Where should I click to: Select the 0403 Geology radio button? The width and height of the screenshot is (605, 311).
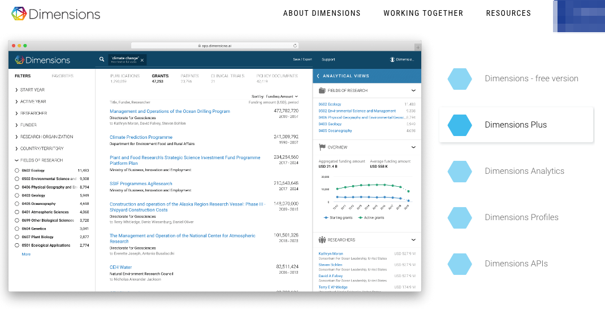17,195
